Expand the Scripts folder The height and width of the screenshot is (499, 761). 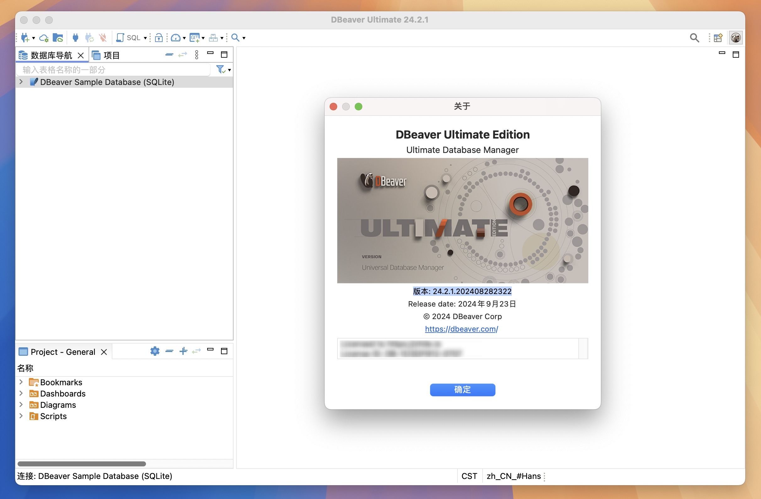21,416
